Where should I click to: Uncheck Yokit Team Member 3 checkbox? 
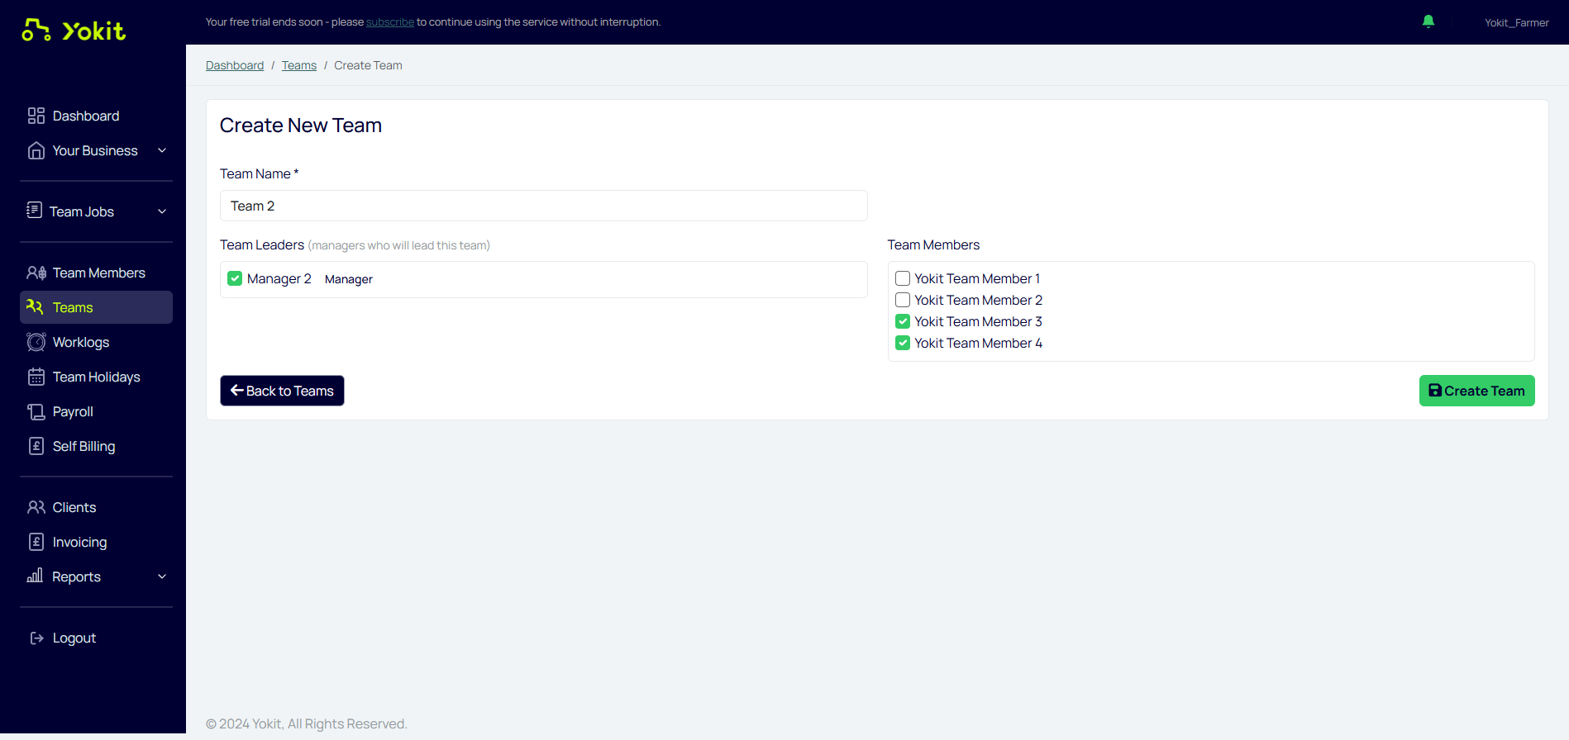[x=903, y=321]
